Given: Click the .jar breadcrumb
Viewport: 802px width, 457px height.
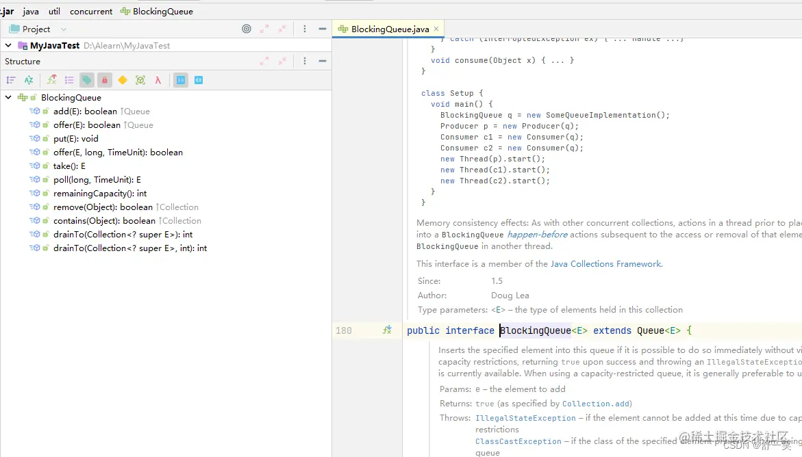Looking at the screenshot, I should (x=7, y=11).
